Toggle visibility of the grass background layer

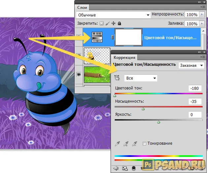(x=79, y=75)
